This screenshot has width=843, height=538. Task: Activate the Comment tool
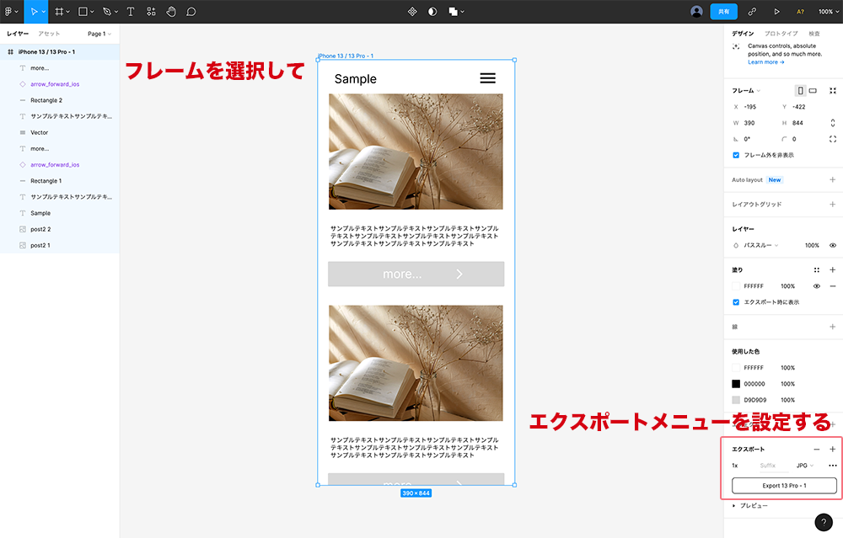point(191,12)
